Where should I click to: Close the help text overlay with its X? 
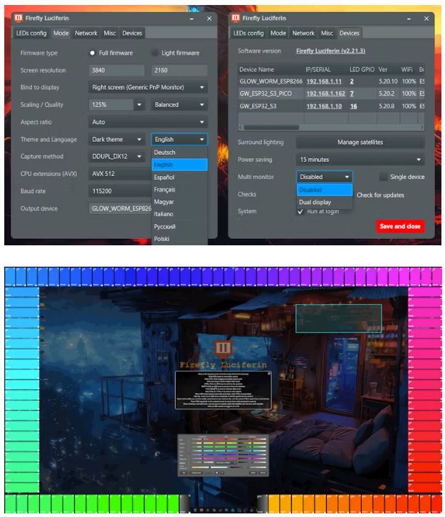(x=268, y=374)
